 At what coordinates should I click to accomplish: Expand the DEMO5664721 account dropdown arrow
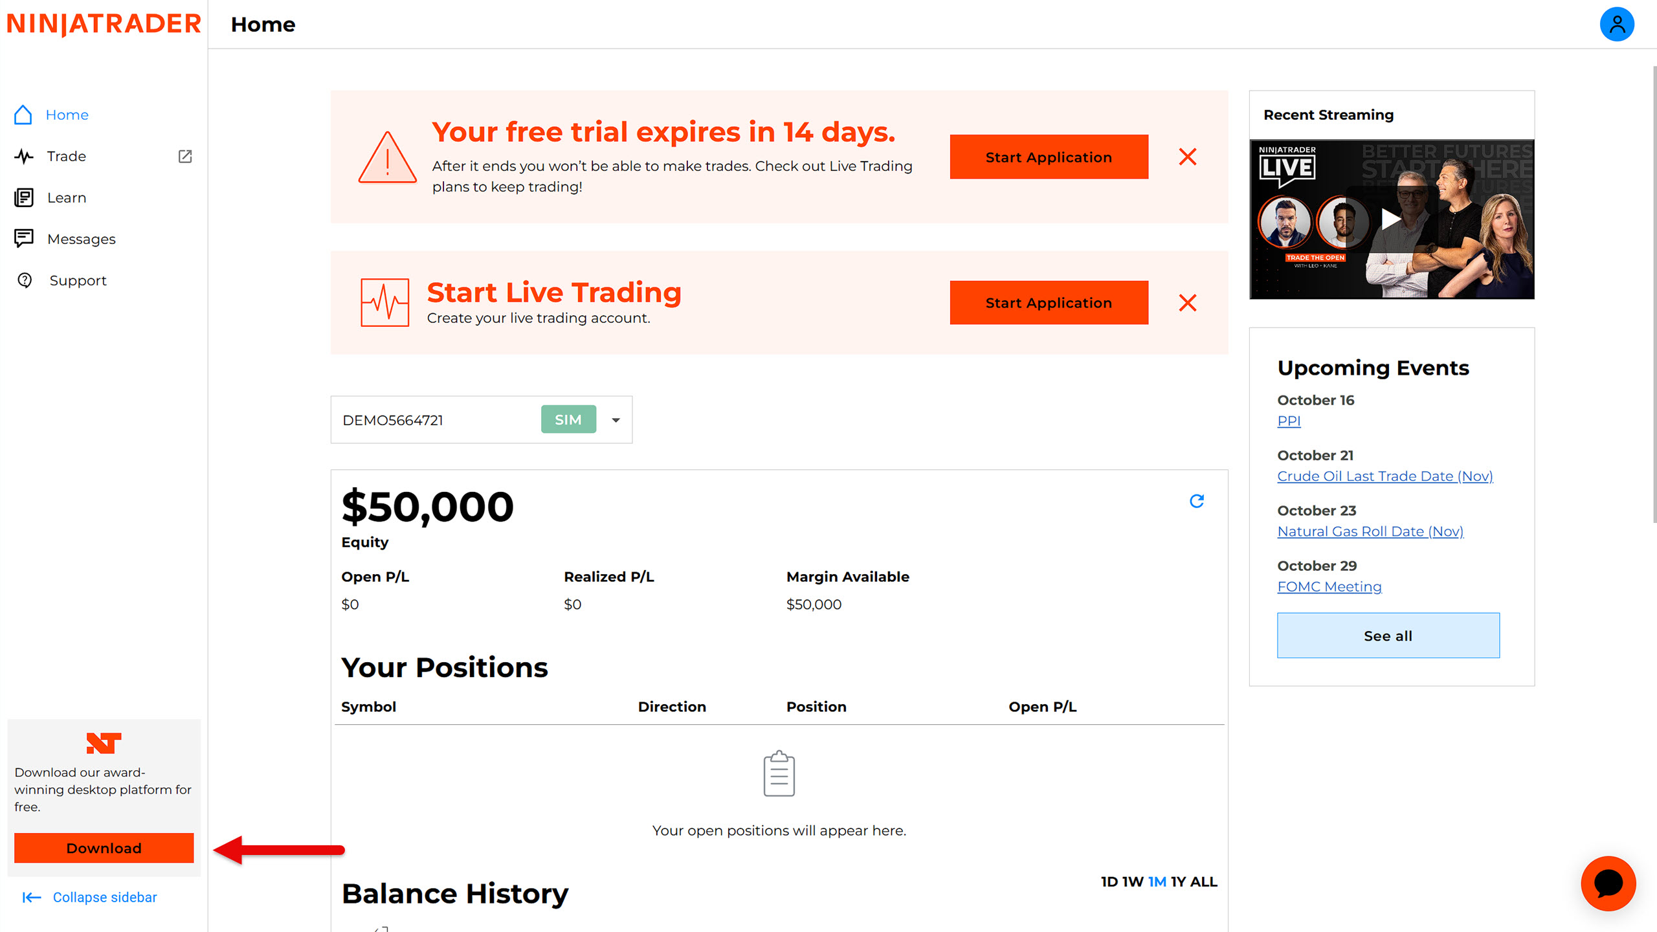point(616,420)
